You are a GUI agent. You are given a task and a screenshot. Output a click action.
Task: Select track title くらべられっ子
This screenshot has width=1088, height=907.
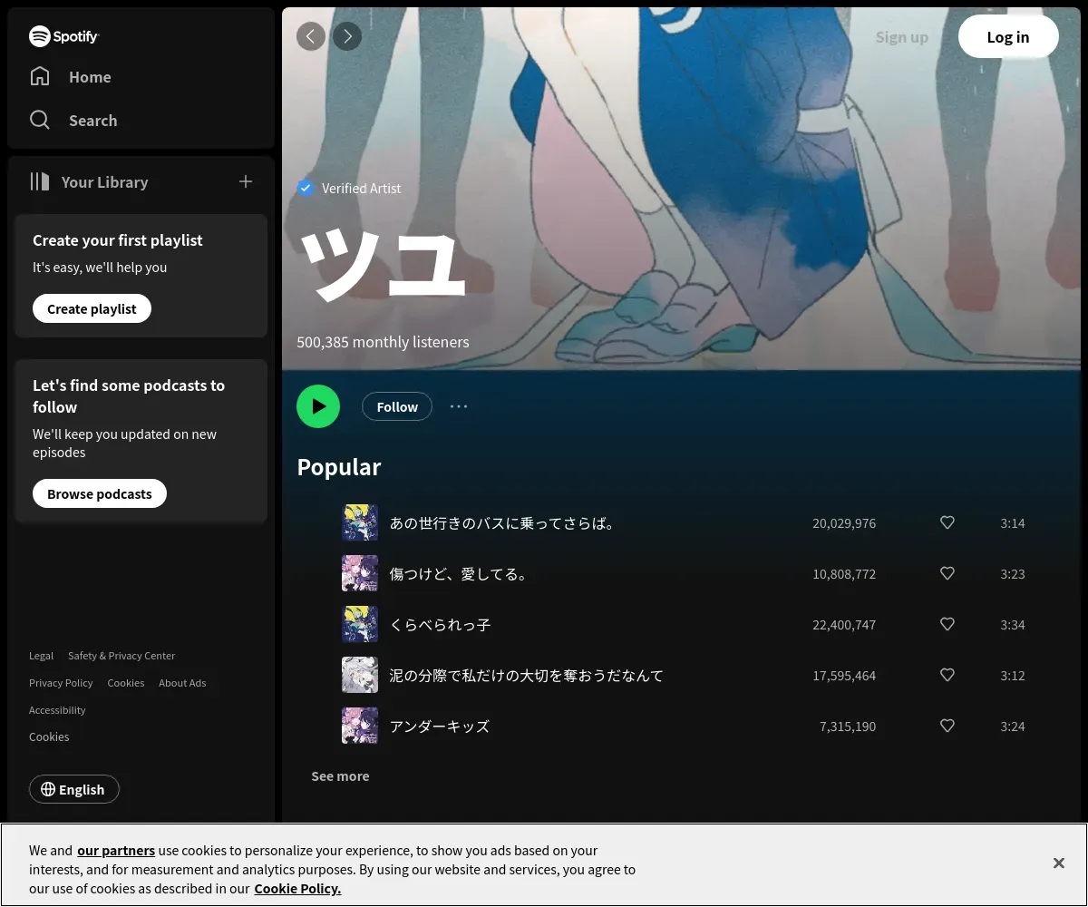(440, 625)
